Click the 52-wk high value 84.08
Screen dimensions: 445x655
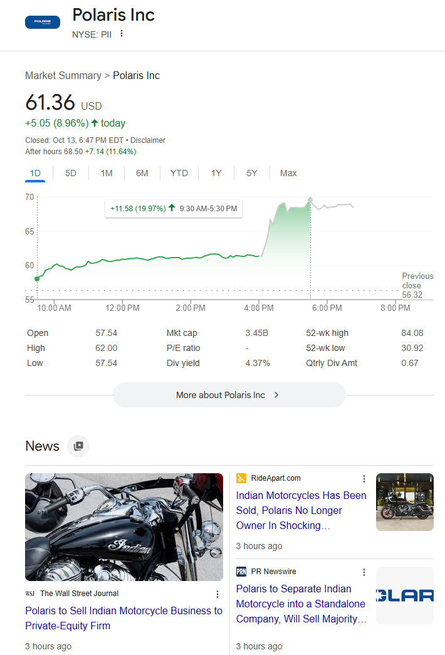point(412,333)
